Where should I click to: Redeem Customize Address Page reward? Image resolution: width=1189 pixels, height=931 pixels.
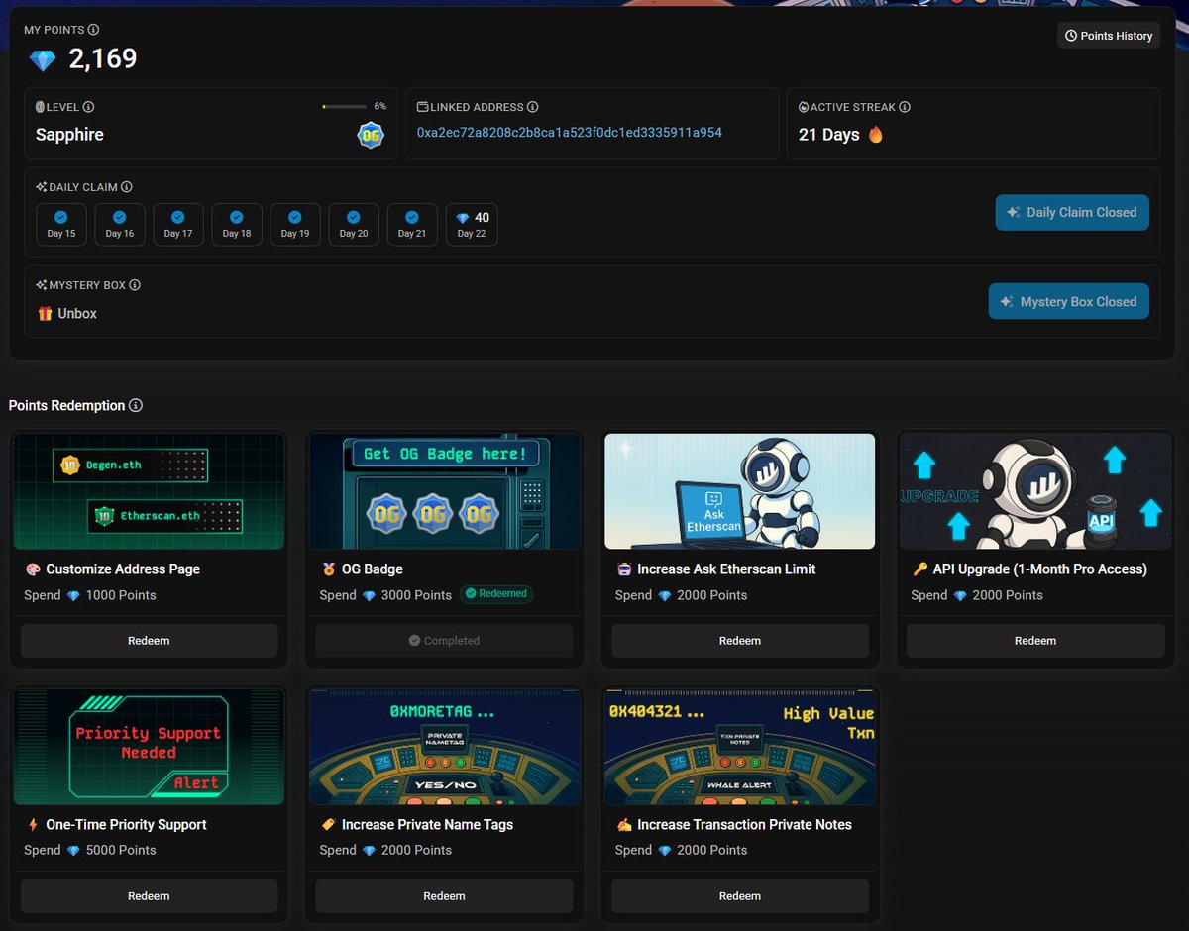tap(149, 641)
